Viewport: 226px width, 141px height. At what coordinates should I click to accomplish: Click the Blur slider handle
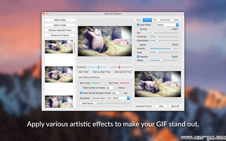pos(152,33)
